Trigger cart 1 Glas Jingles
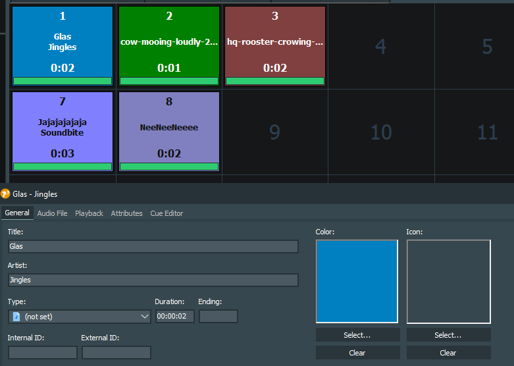The height and width of the screenshot is (366, 514). [63, 46]
